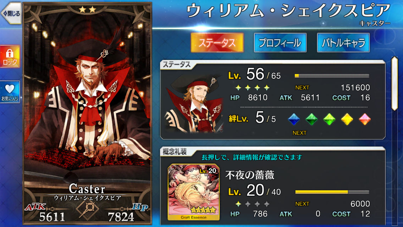Click the 閉じる close arrow button
Image resolution: width=403 pixels, height=227 pixels.
pyautogui.click(x=11, y=13)
